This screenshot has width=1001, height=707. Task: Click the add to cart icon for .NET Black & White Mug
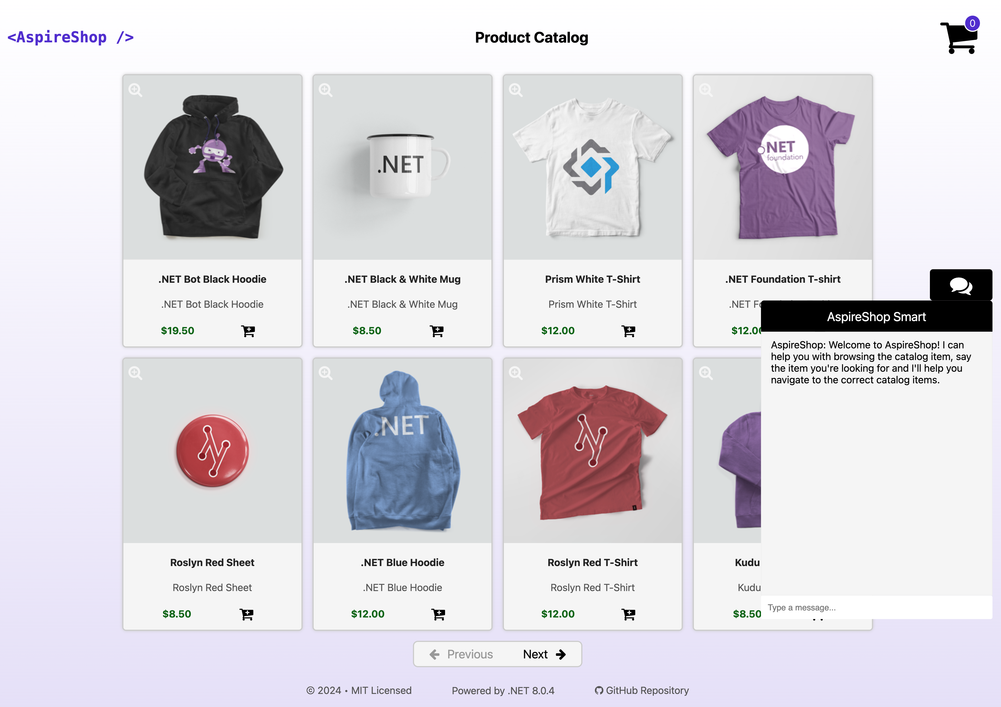[x=437, y=330]
